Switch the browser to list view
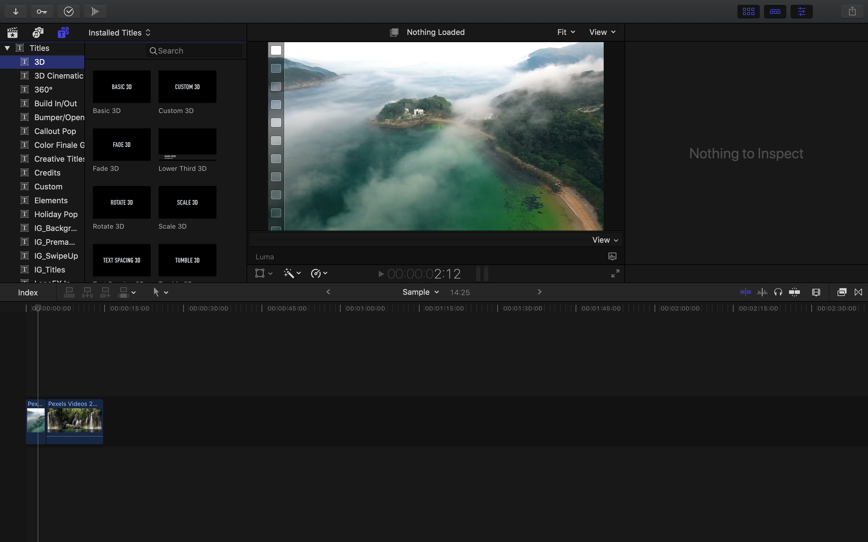The width and height of the screenshot is (868, 542). 775,11
